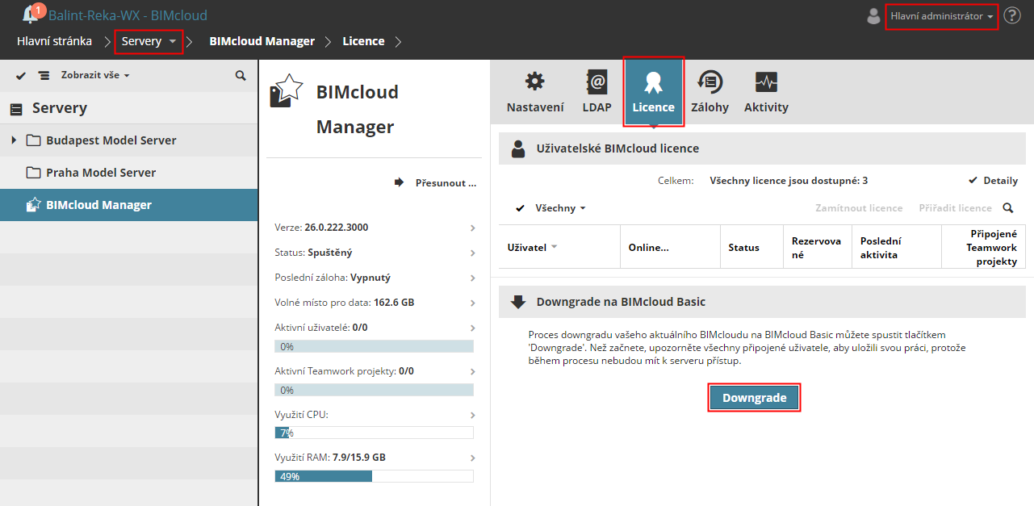Click the Servery header icon
Viewport: 1034px width, 506px height.
pyautogui.click(x=16, y=109)
